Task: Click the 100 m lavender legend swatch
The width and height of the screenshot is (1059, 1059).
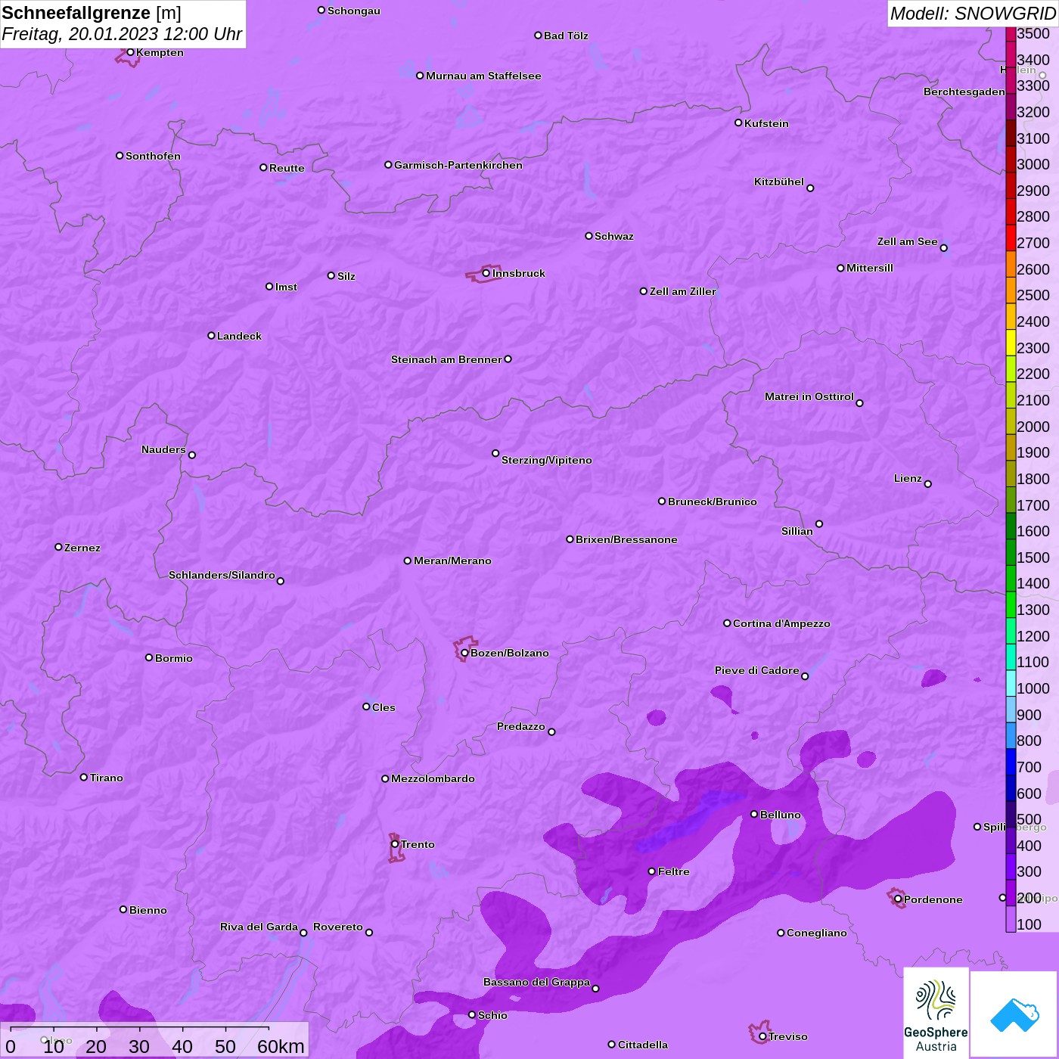Action: [x=1011, y=919]
